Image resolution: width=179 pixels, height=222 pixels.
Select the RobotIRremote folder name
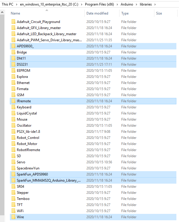coord(28,150)
